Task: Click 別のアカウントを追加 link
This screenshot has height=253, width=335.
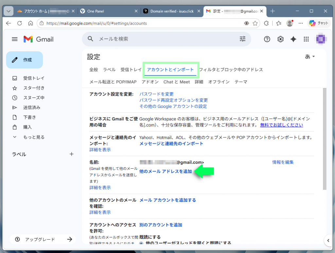Action: coord(161,225)
